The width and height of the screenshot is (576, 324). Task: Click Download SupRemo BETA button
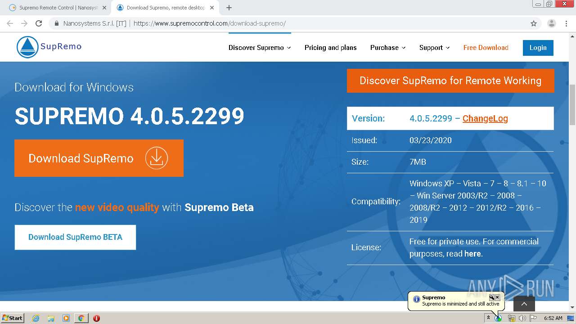coord(75,237)
